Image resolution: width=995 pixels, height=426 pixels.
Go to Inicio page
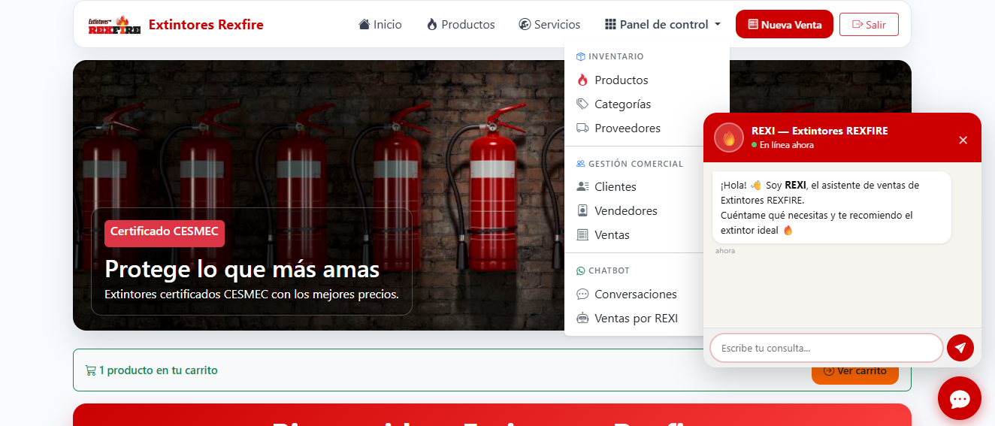(x=380, y=24)
